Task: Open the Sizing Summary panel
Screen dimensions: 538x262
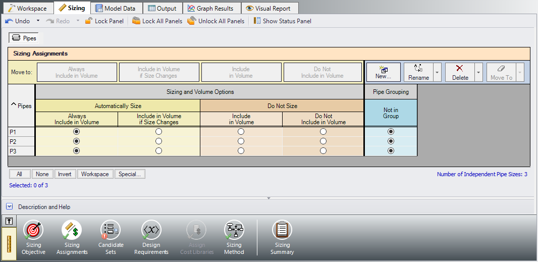Action: point(282,237)
